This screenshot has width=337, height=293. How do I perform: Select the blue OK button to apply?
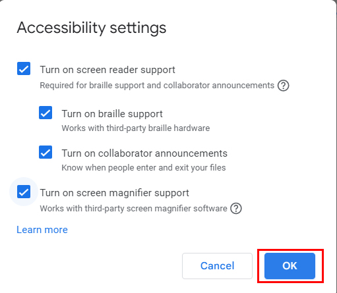pos(290,266)
